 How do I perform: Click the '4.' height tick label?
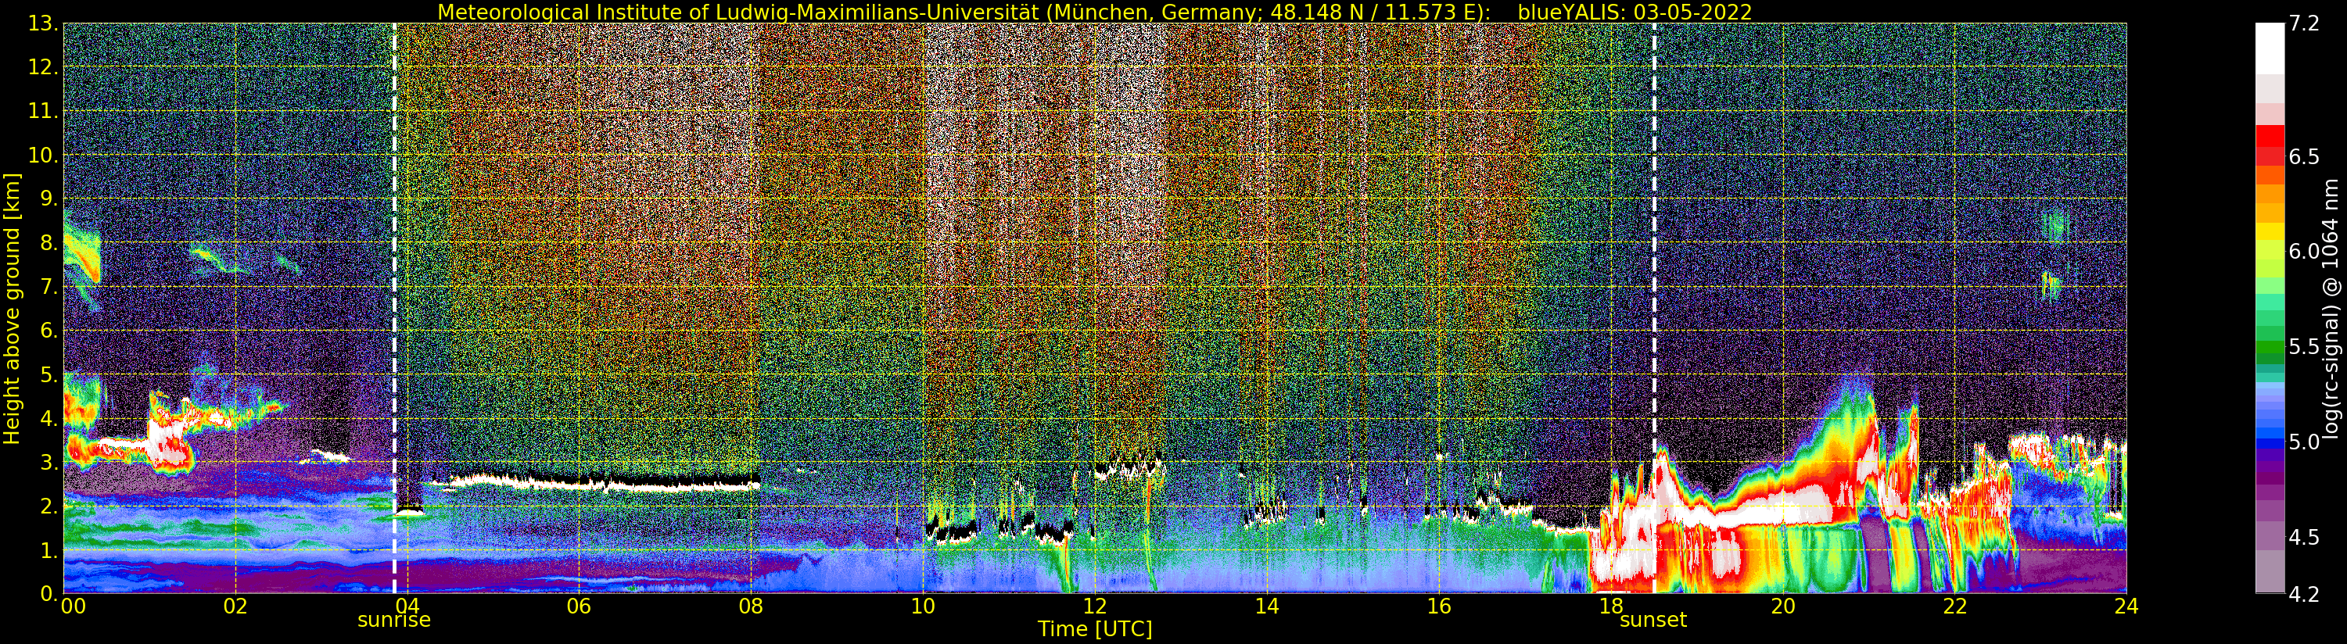(x=48, y=419)
